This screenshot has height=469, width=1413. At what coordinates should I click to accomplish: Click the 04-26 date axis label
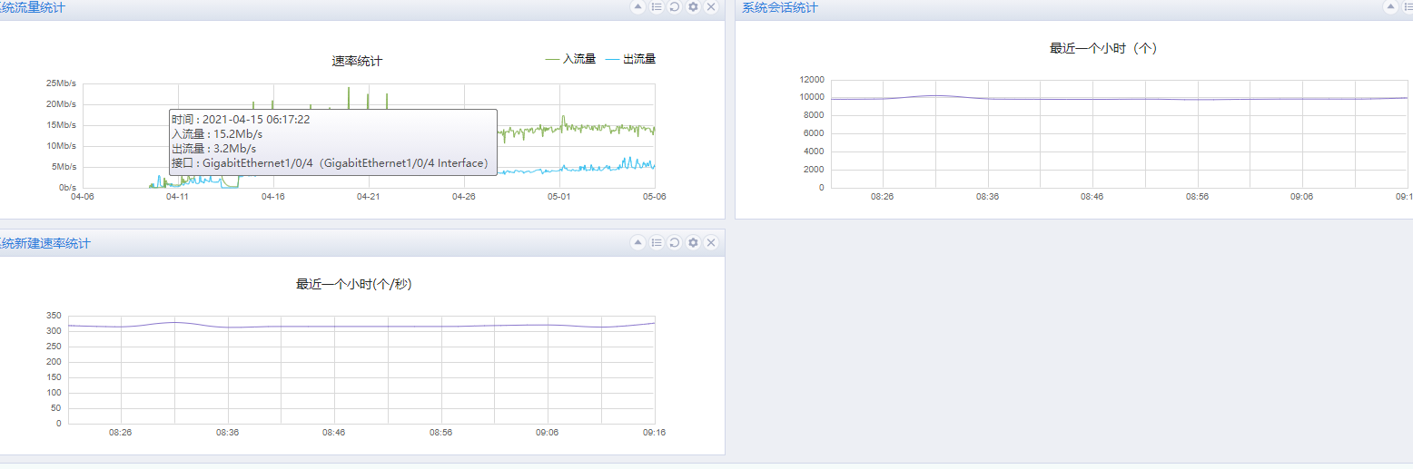pyautogui.click(x=464, y=196)
